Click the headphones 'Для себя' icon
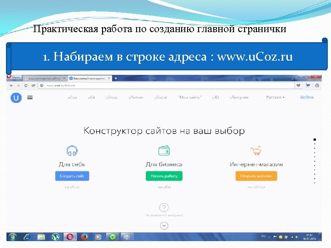The image size is (331, 248). tap(72, 151)
